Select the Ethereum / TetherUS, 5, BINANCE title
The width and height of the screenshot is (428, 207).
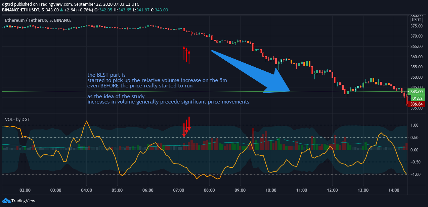coord(38,20)
